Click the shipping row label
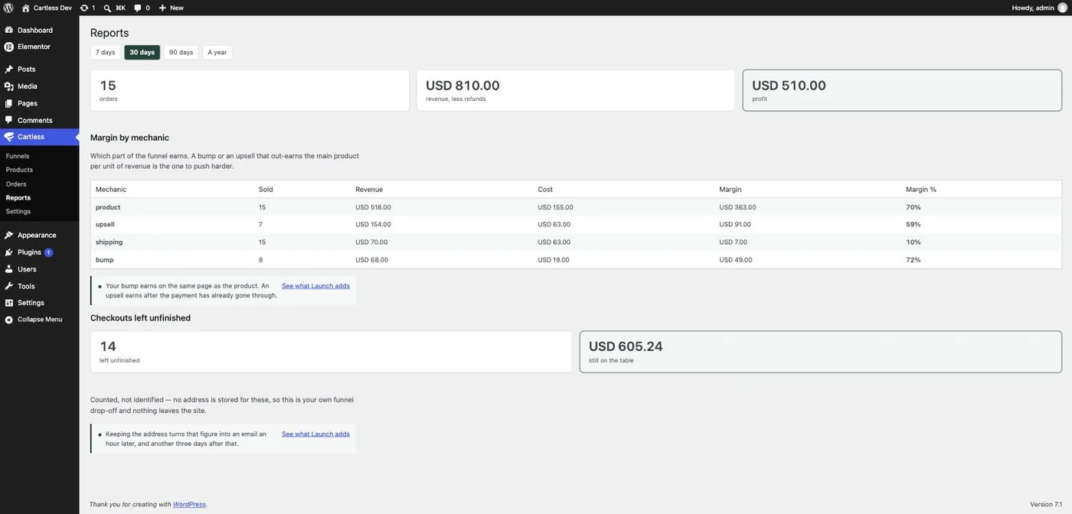 [109, 242]
